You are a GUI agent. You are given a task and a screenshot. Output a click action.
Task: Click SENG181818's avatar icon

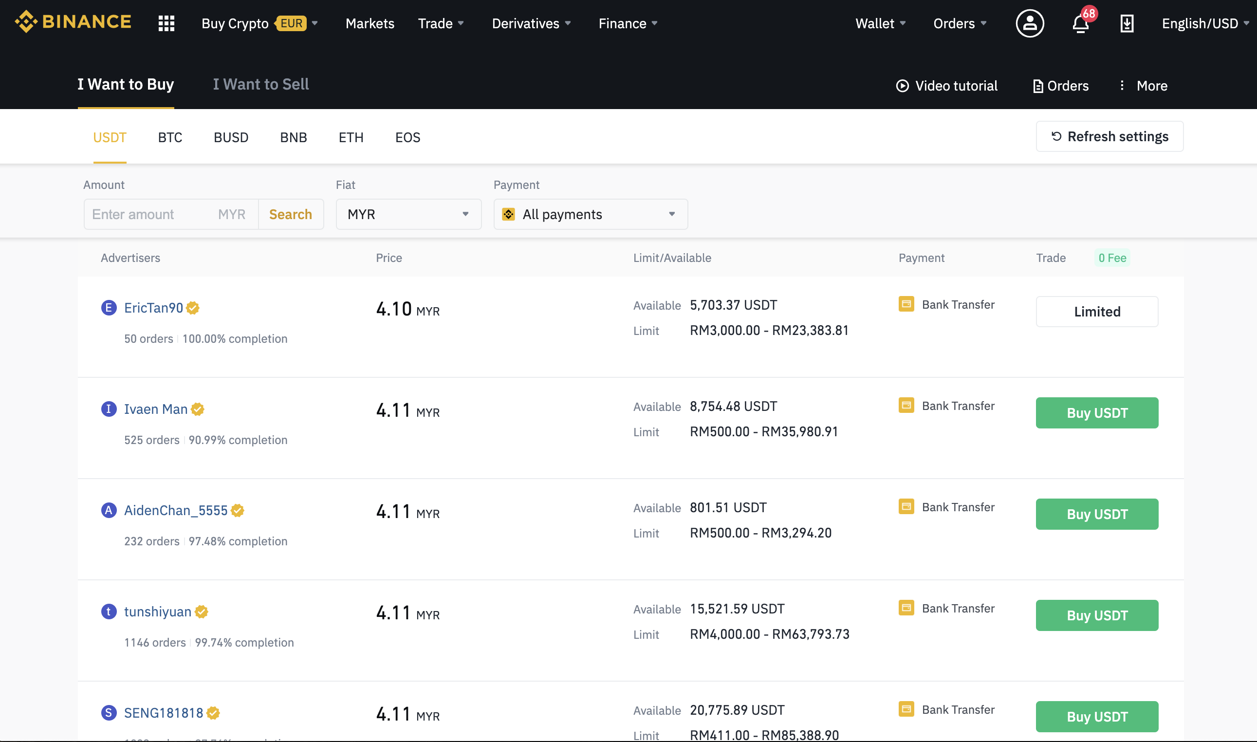(109, 712)
